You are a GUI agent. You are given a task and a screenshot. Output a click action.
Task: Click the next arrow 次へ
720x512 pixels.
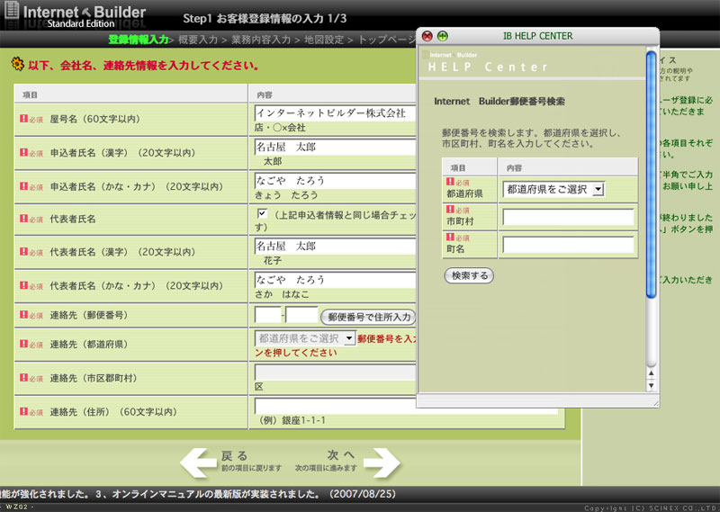point(381,463)
